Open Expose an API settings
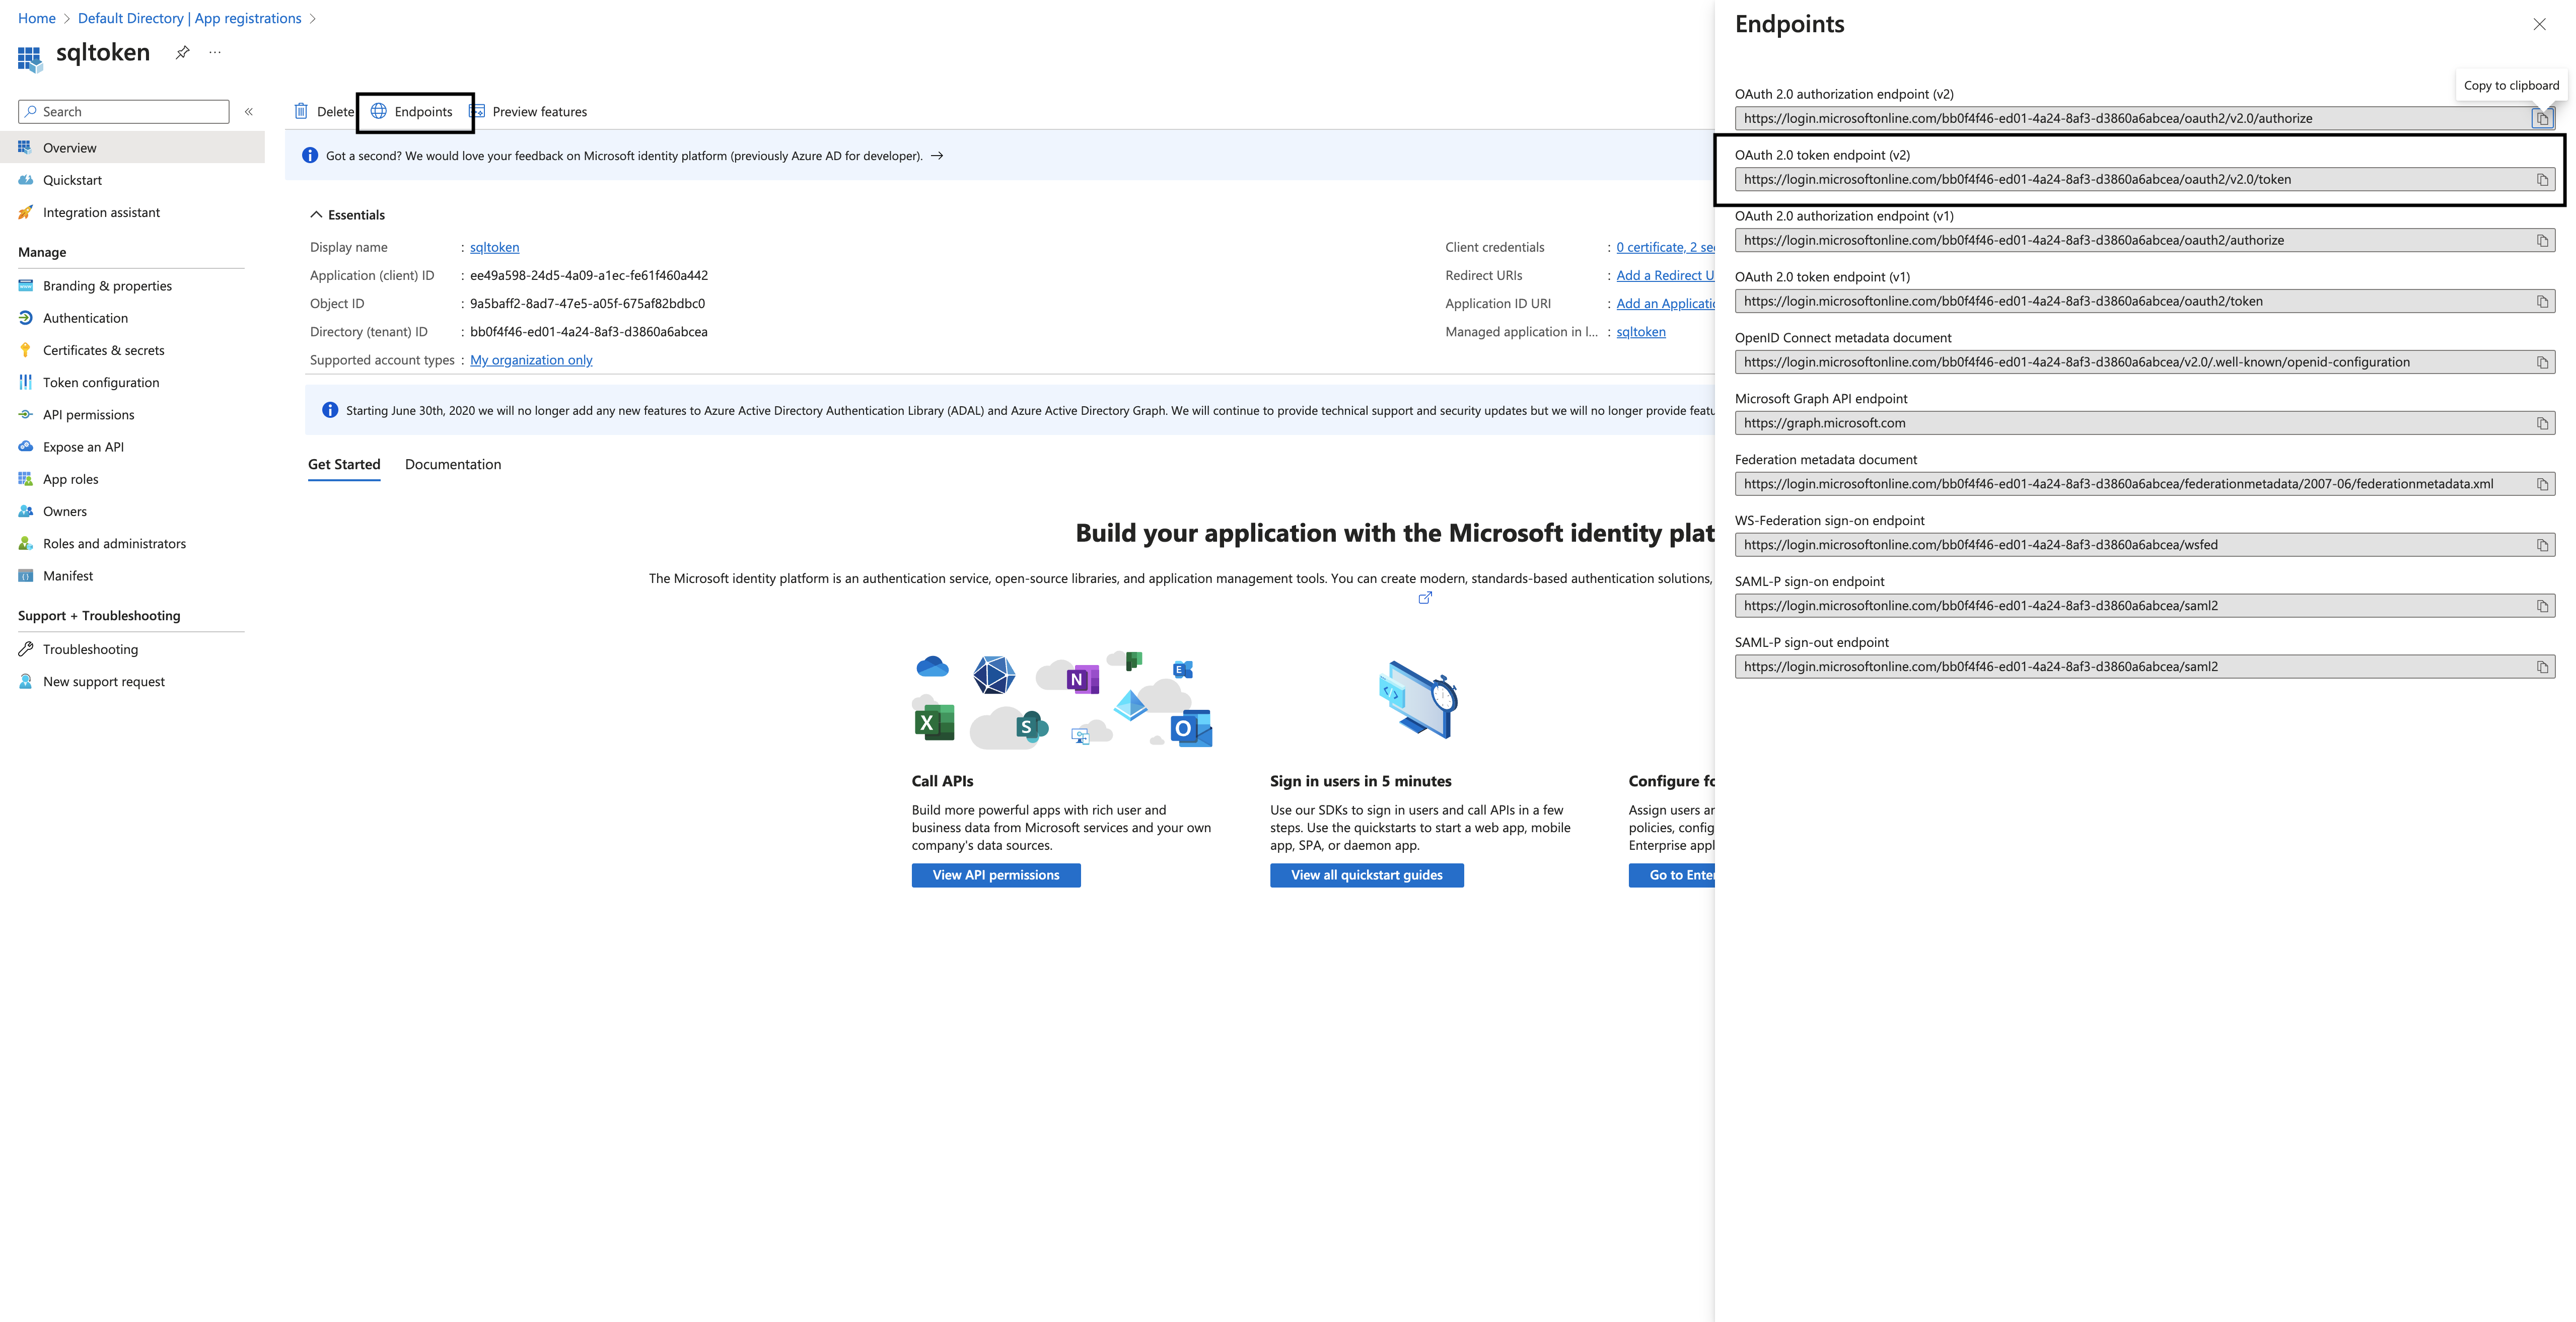The width and height of the screenshot is (2576, 1322). pos(83,446)
